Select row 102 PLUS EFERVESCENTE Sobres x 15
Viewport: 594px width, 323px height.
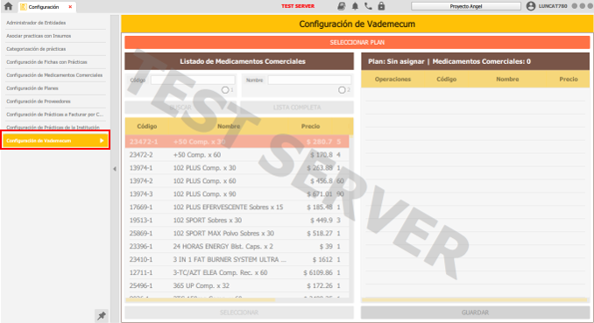tap(237, 207)
